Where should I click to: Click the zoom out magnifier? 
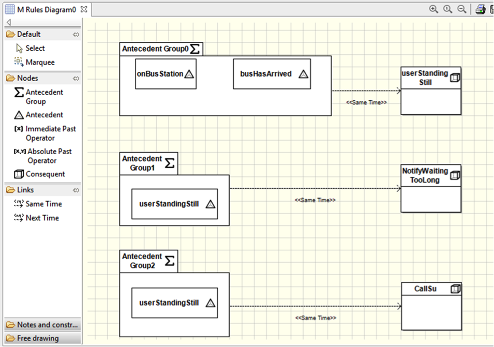(x=461, y=9)
